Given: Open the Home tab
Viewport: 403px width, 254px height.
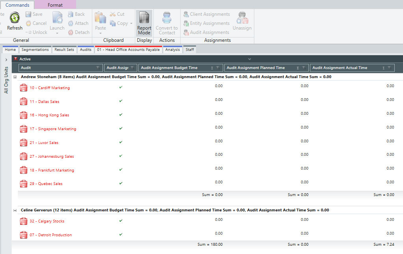Looking at the screenshot, I should tap(10, 49).
